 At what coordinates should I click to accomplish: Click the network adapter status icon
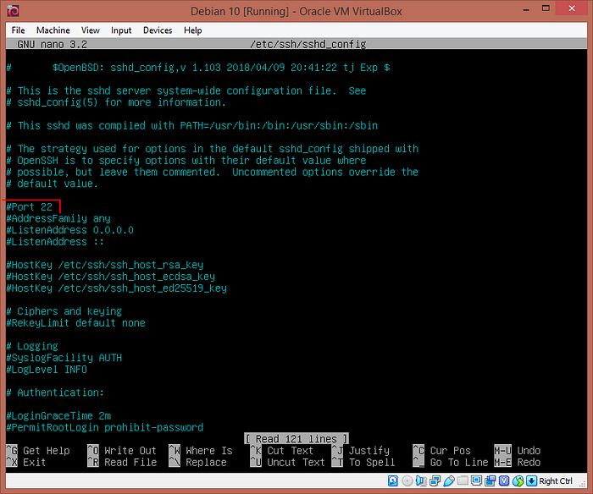435,480
